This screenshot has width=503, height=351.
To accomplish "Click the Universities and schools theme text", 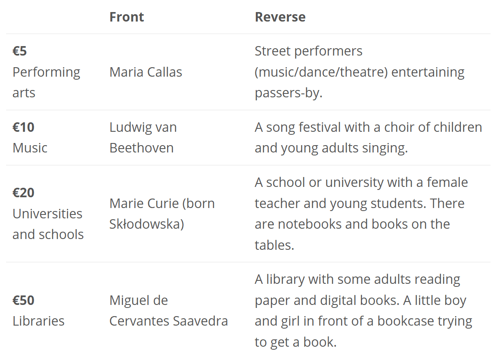I will (48, 224).
